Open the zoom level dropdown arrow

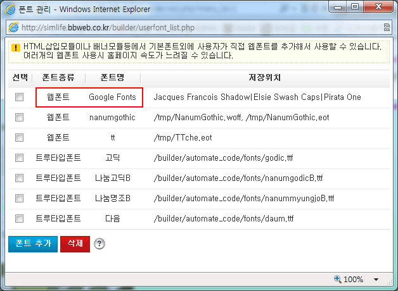(x=376, y=280)
